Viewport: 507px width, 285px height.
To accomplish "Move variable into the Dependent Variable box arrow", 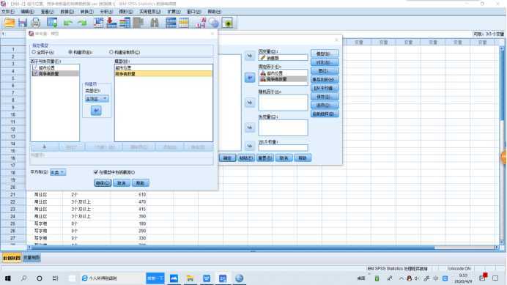I will [x=250, y=56].
